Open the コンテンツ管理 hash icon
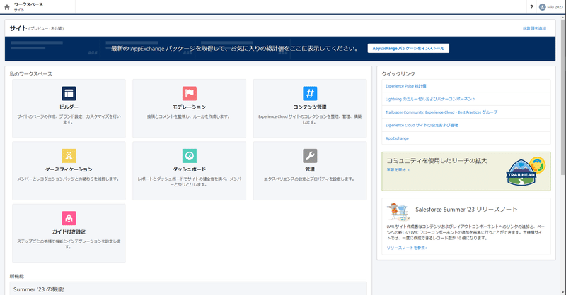The height and width of the screenshot is (295, 566). click(x=310, y=93)
